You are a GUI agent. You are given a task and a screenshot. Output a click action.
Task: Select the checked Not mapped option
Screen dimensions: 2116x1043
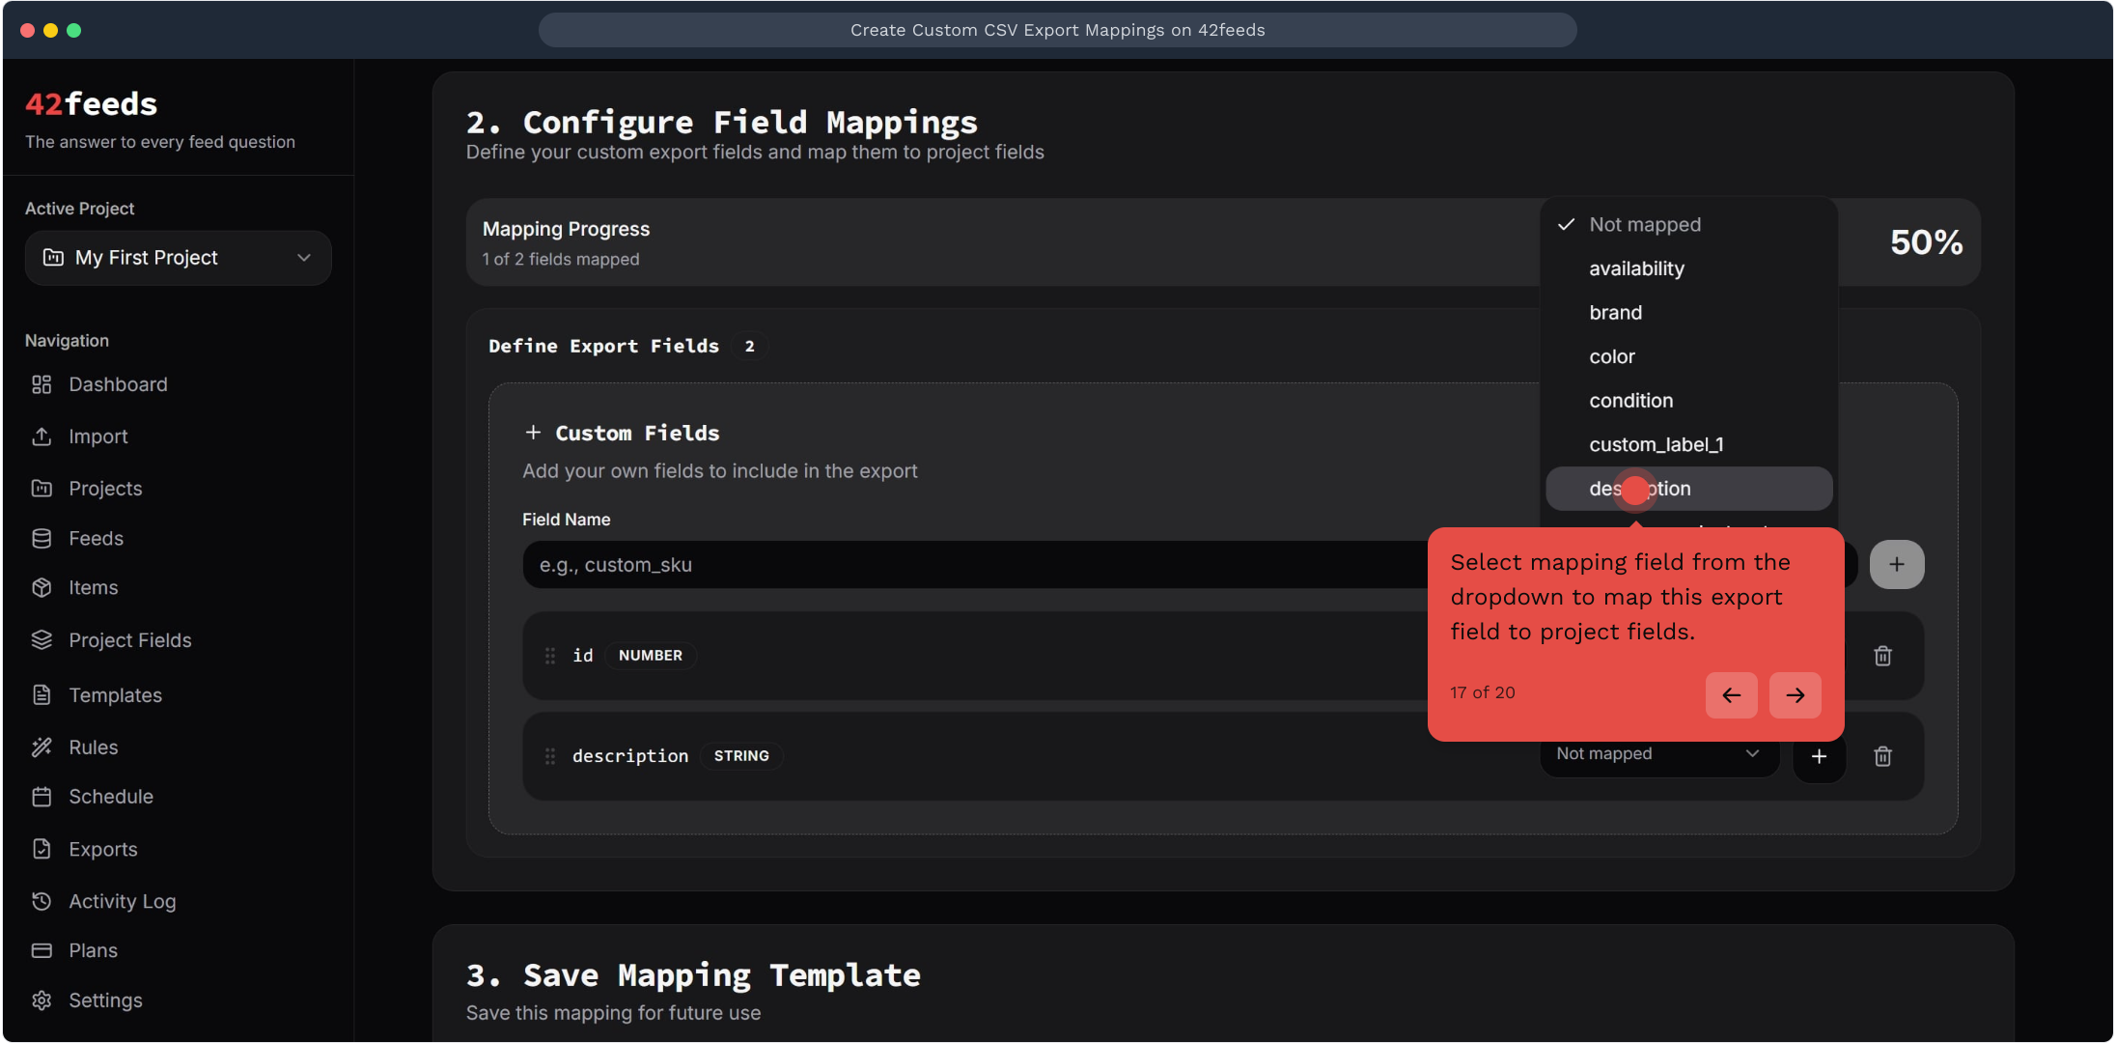(x=1644, y=225)
